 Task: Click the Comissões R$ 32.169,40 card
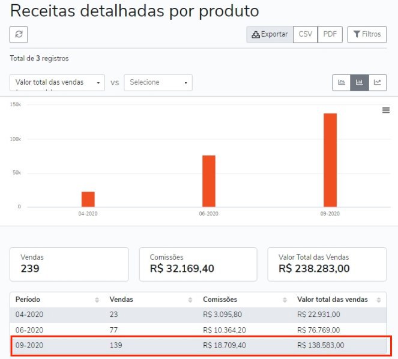198,264
